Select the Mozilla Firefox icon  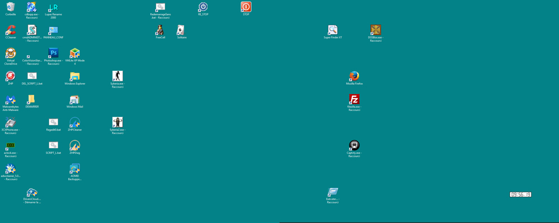point(354,76)
